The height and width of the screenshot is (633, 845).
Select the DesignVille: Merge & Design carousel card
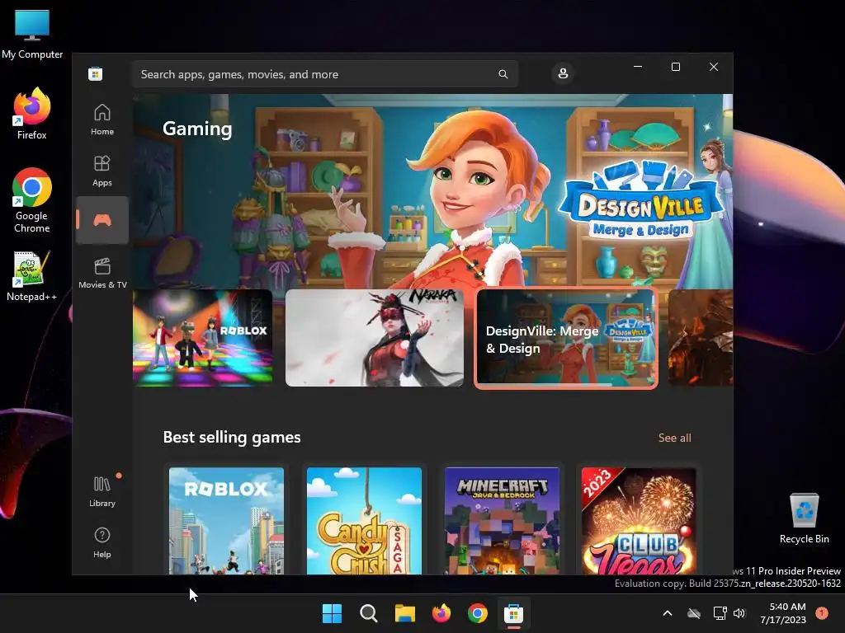(x=566, y=337)
